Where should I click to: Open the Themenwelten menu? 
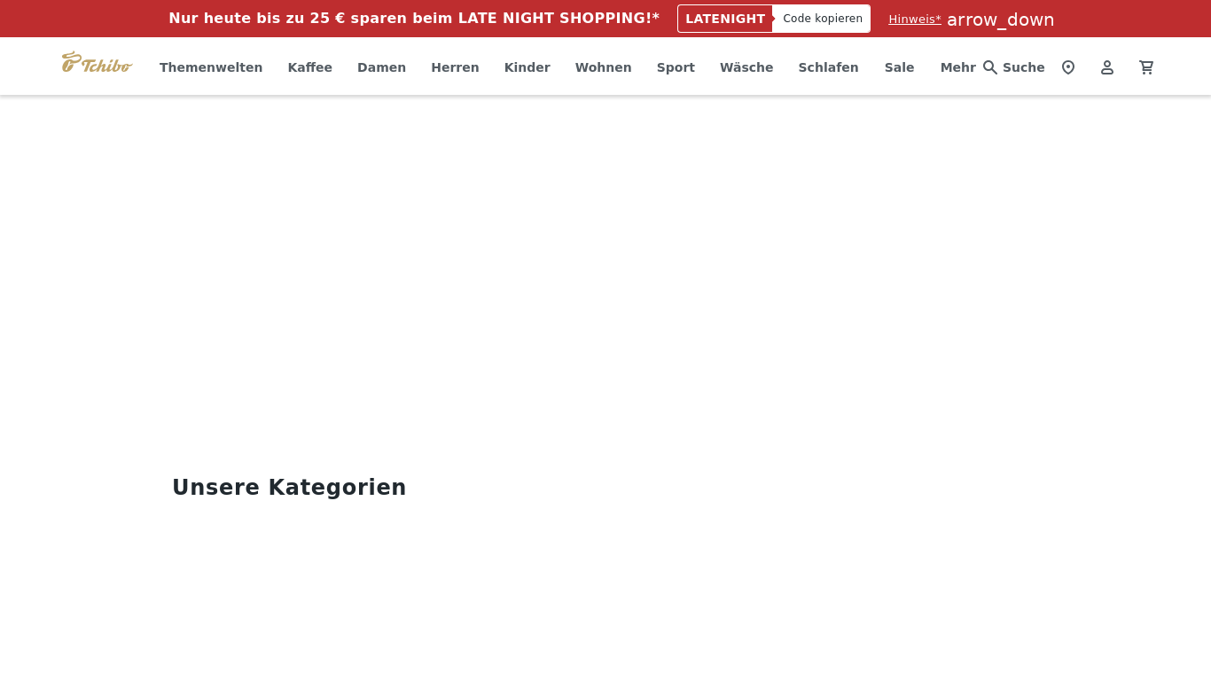click(x=211, y=67)
